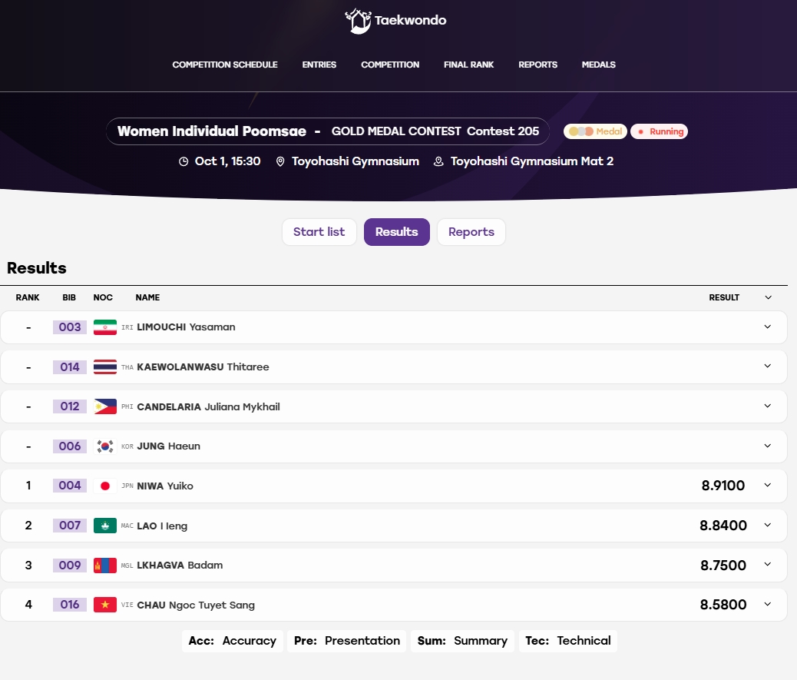Image resolution: width=797 pixels, height=680 pixels.
Task: Navigate to Final Rank
Action: [468, 65]
